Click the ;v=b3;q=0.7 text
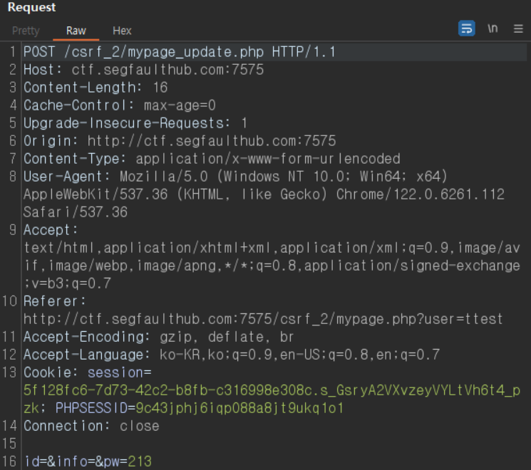Viewport: 531px width, 470px height. coord(67,283)
